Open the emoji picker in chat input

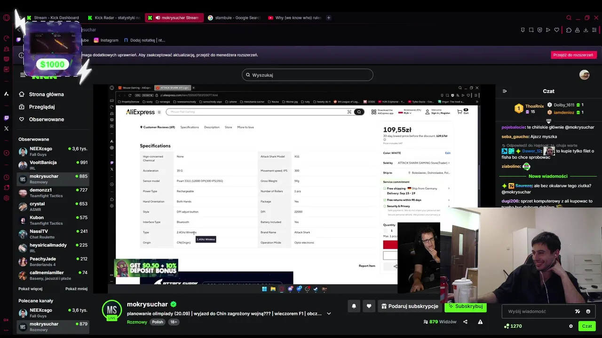click(588, 311)
